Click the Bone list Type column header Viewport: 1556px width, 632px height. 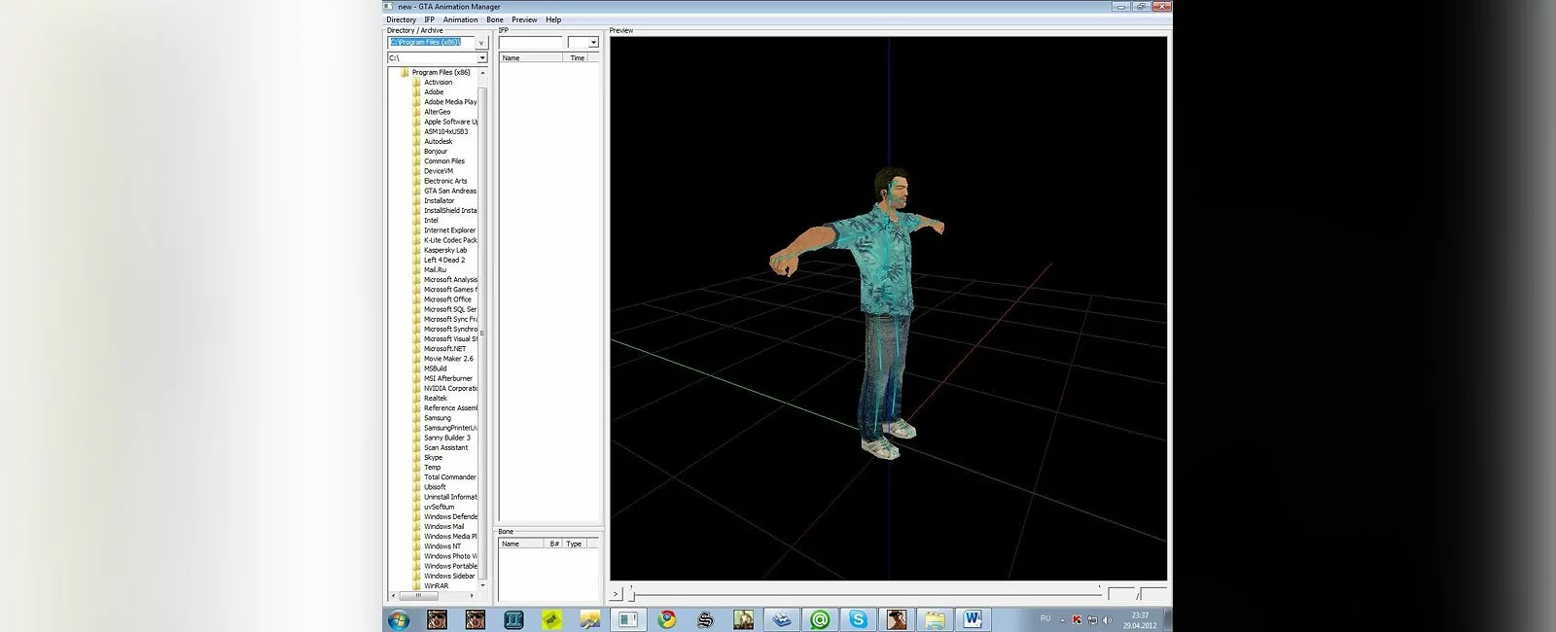(577, 544)
